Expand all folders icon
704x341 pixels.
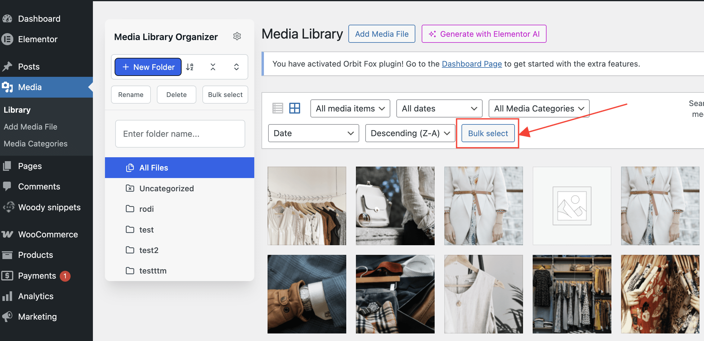(236, 67)
